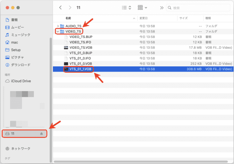Click the window title 11
The width and height of the screenshot is (234, 164).
[78, 7]
